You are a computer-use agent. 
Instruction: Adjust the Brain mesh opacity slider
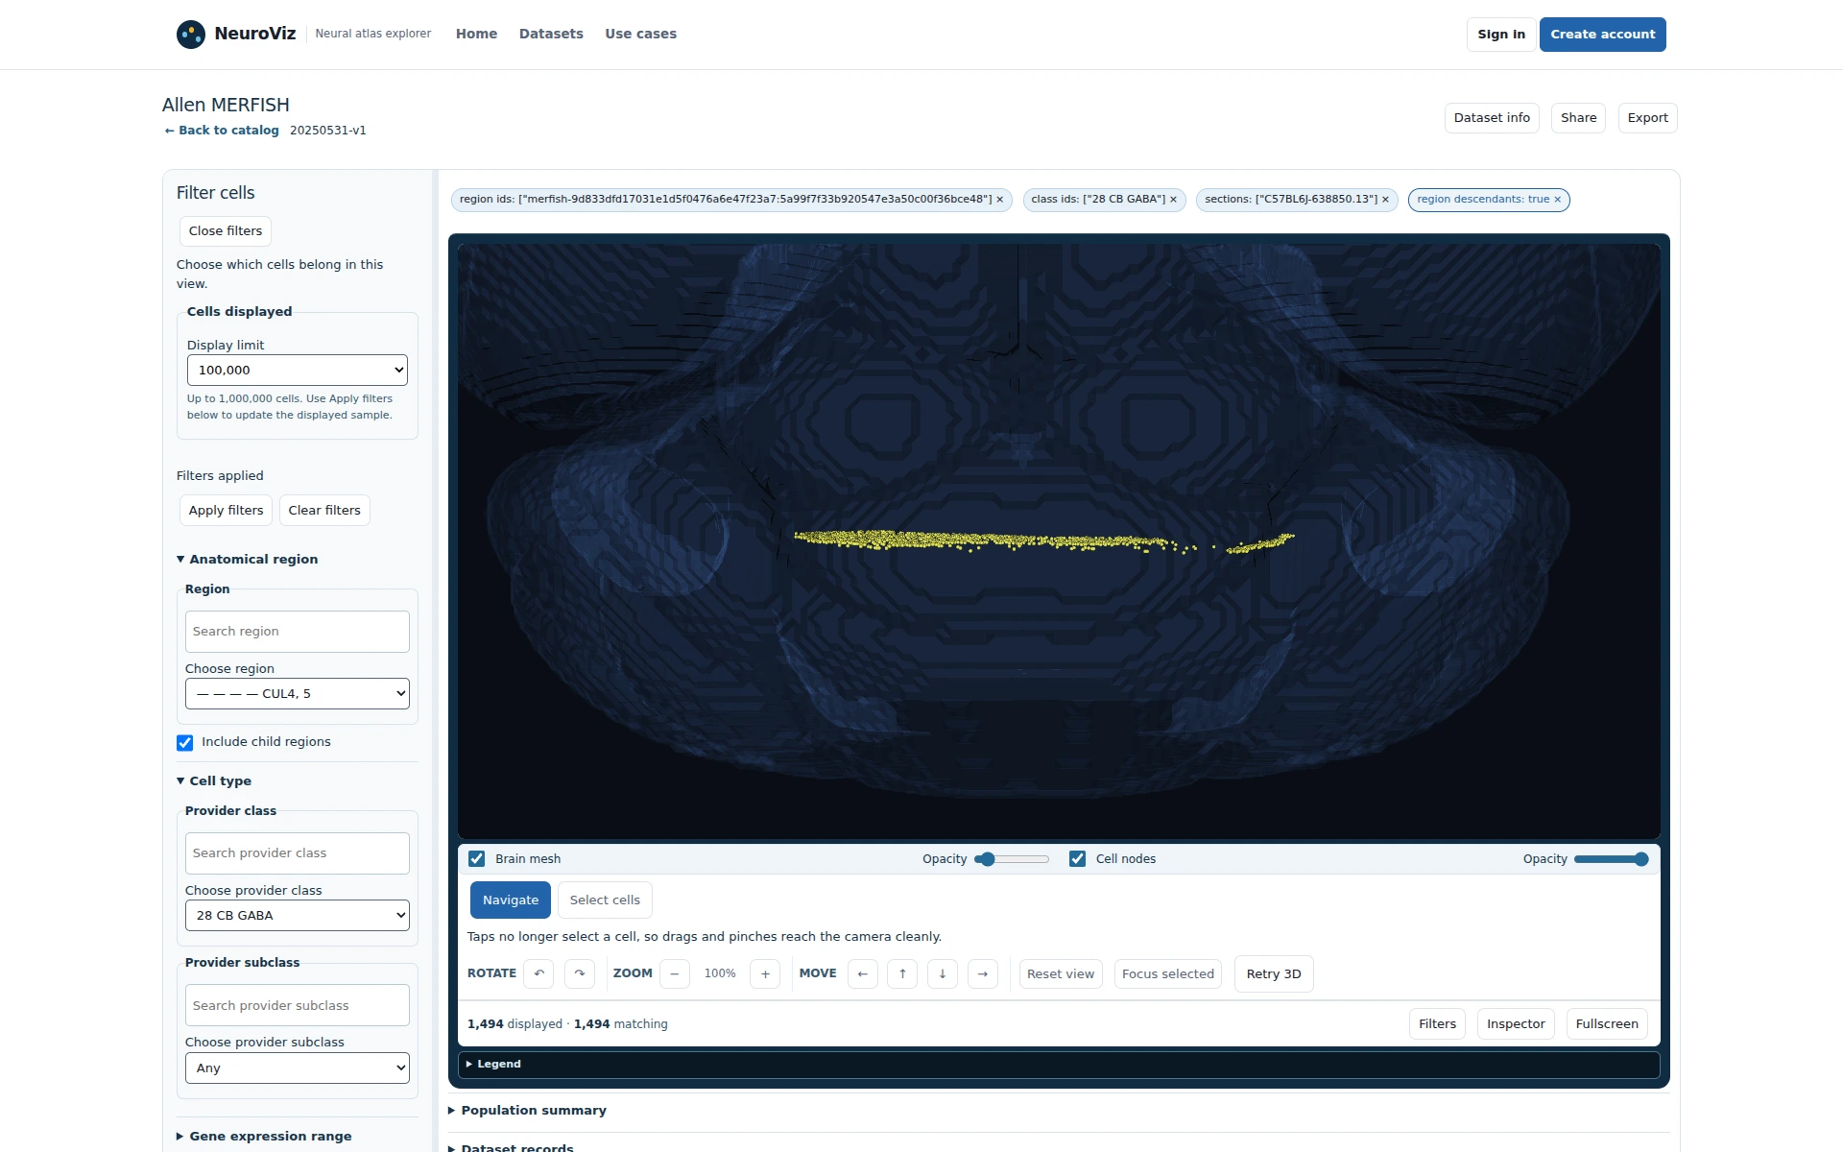(1012, 859)
